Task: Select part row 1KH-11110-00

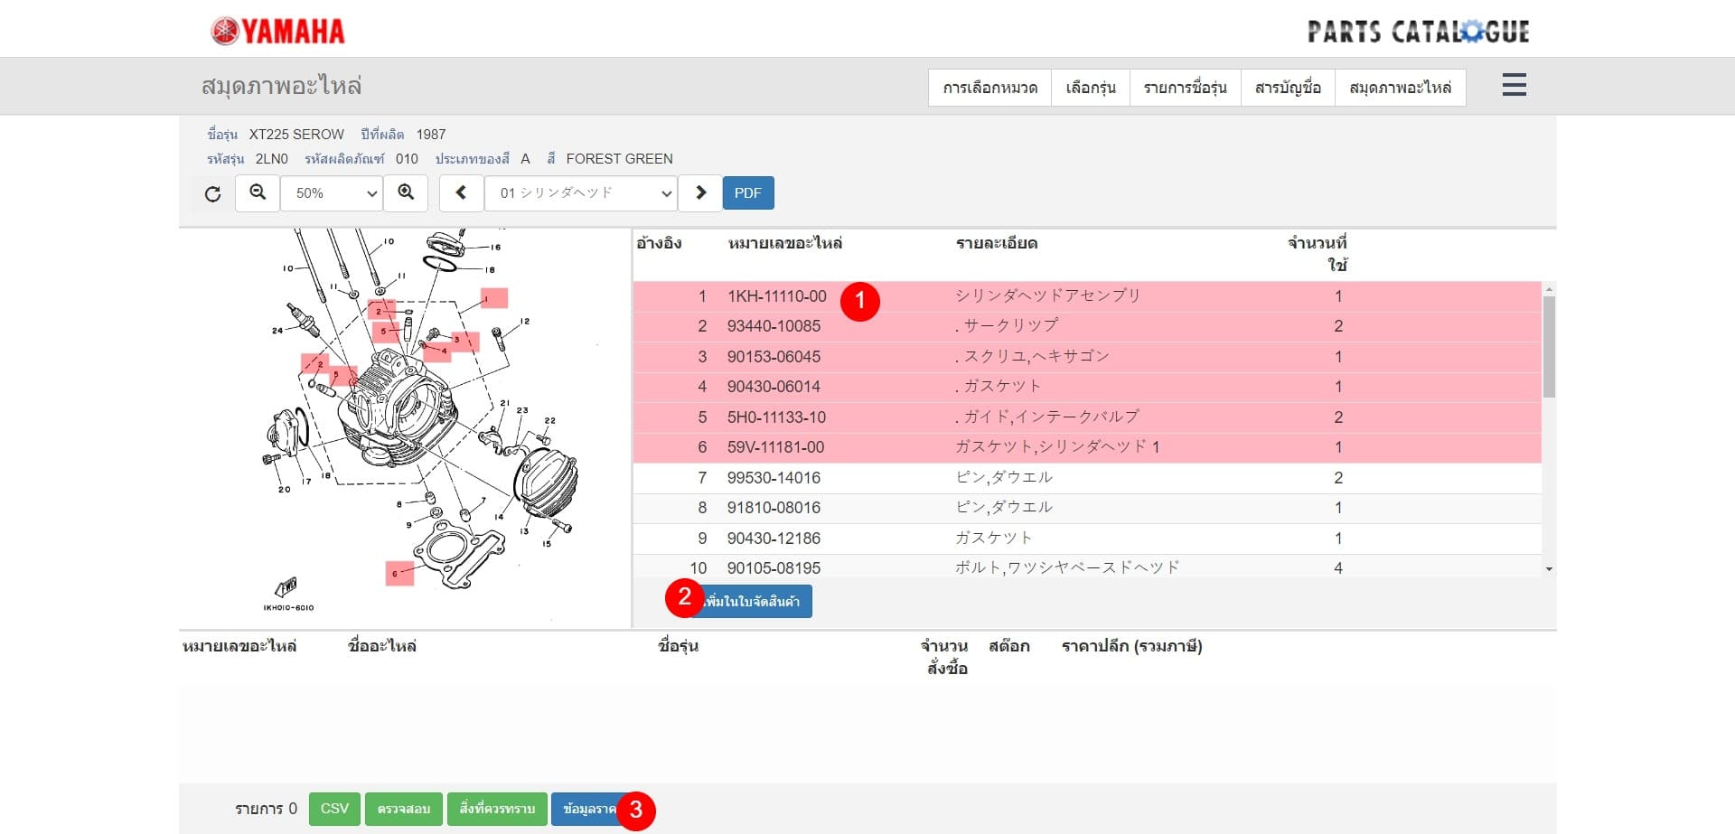Action: pos(776,296)
